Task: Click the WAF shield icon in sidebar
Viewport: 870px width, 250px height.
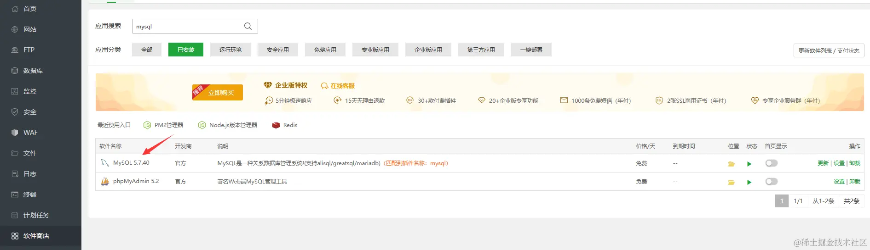Action: click(x=15, y=133)
